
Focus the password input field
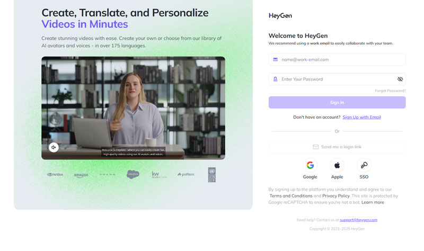pyautogui.click(x=337, y=79)
